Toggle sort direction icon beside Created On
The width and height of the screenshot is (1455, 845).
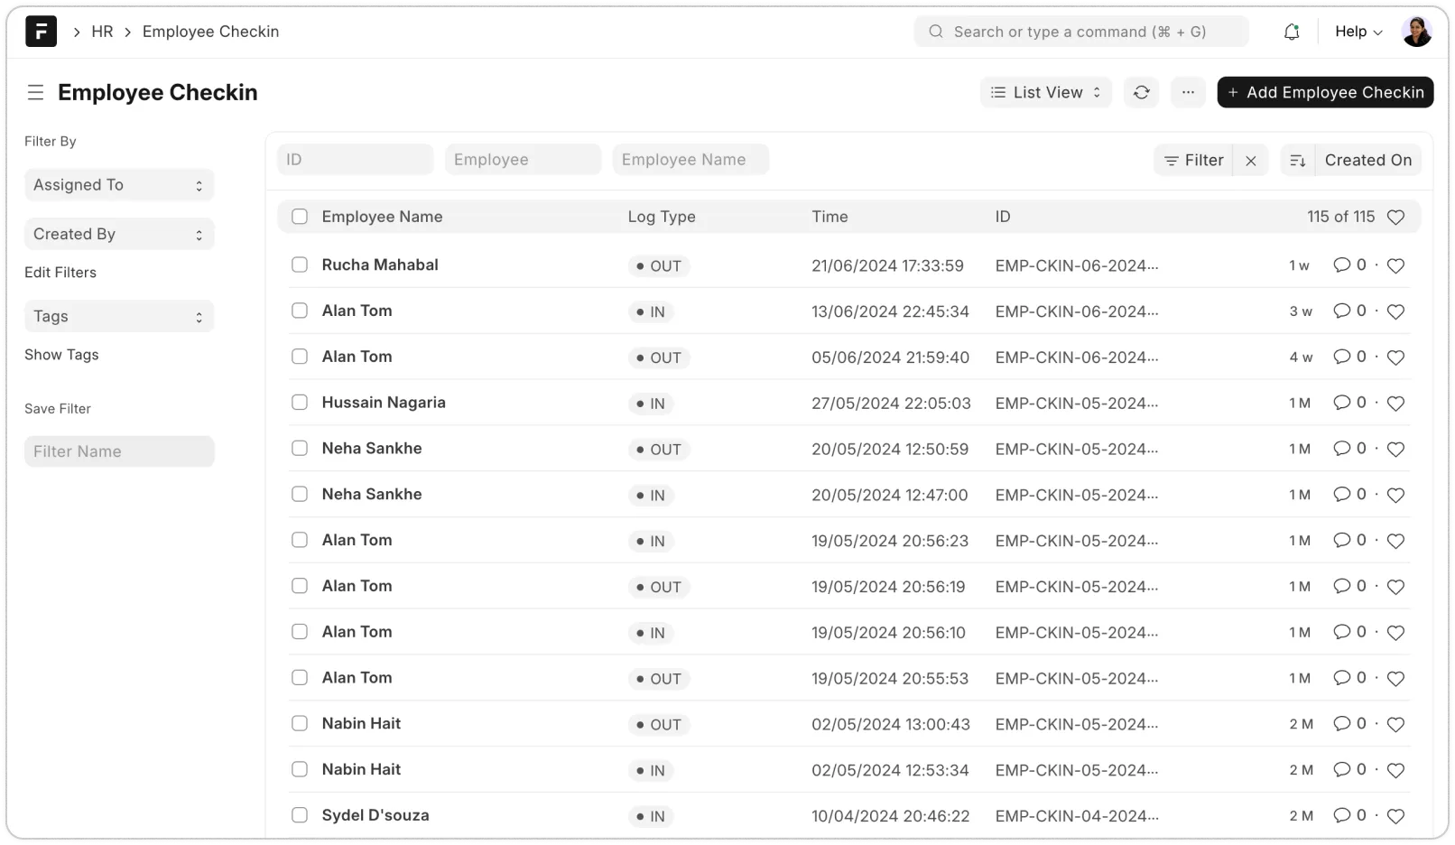(1298, 161)
